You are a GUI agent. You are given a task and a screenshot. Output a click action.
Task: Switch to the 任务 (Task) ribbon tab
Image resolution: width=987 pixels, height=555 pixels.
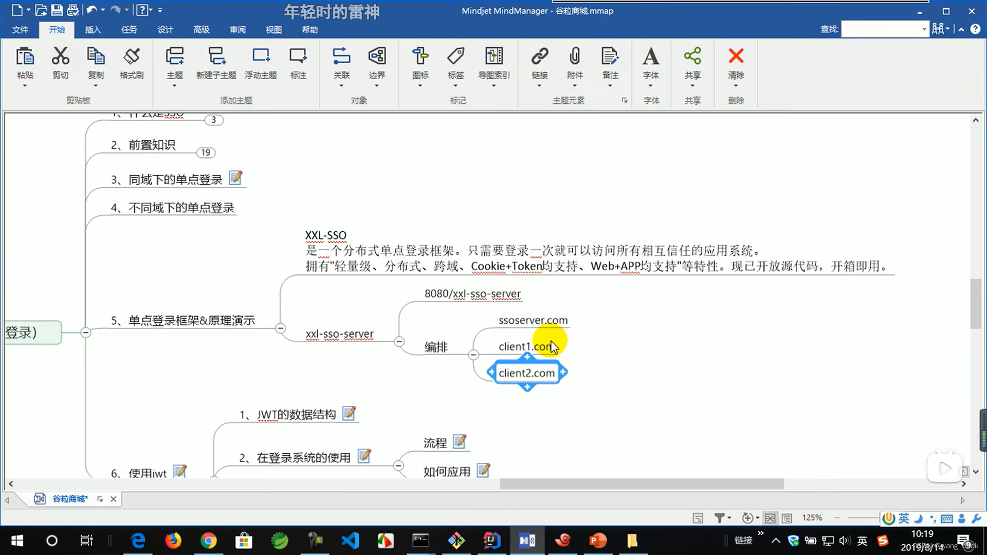pos(129,29)
